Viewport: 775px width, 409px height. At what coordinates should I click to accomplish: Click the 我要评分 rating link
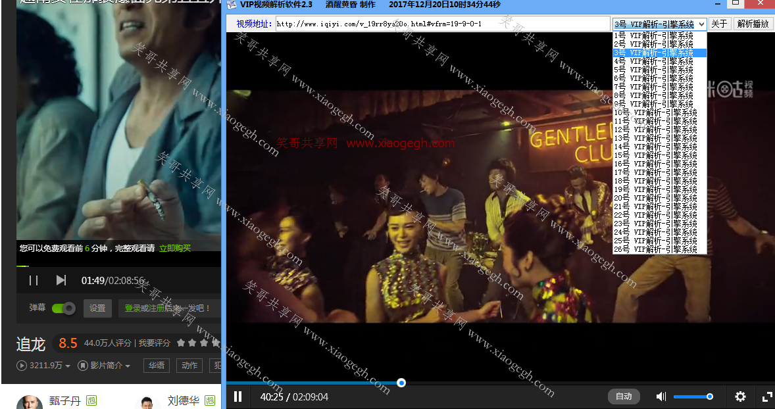pyautogui.click(x=154, y=343)
